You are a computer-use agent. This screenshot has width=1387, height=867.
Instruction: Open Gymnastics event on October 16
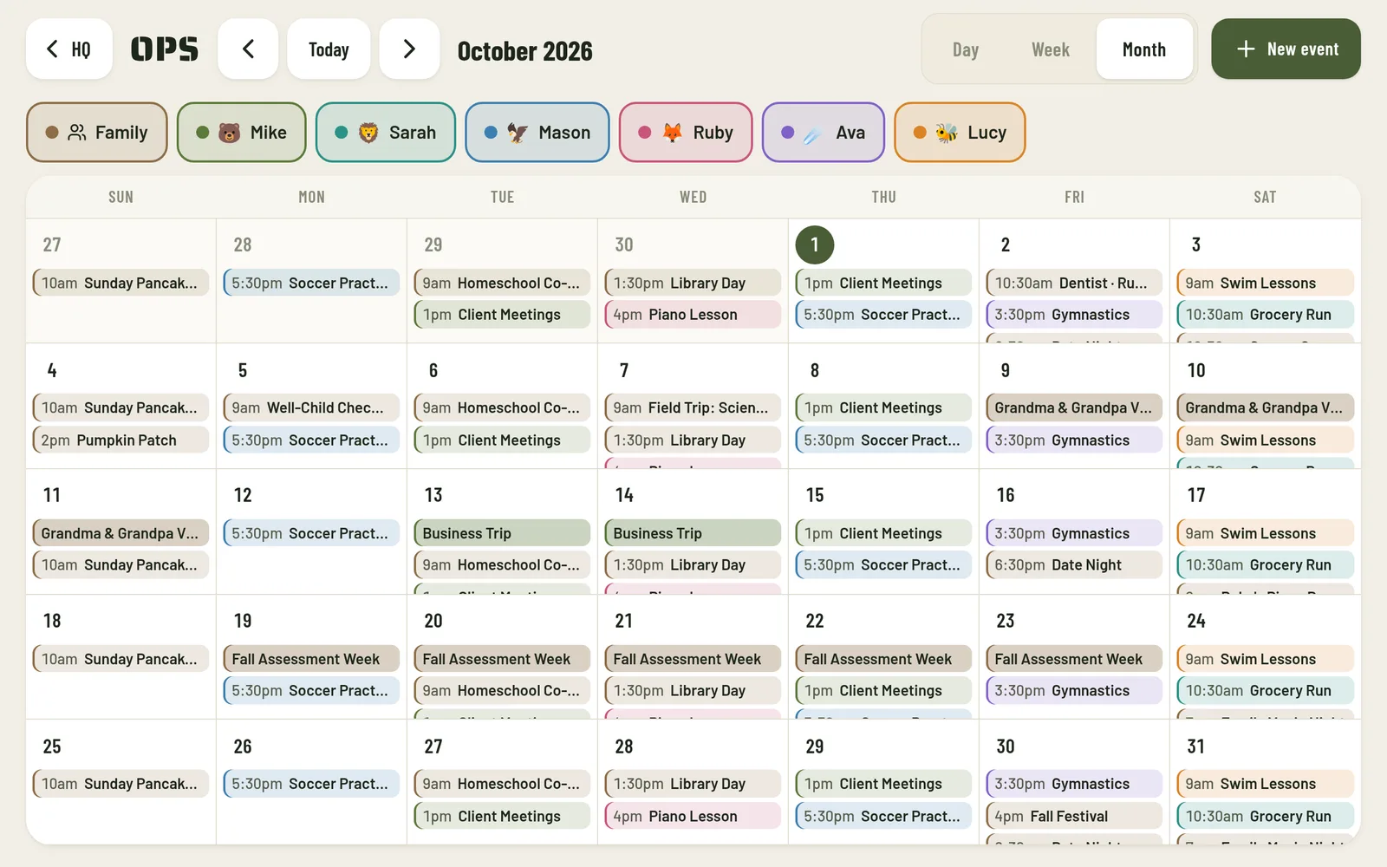click(x=1074, y=533)
